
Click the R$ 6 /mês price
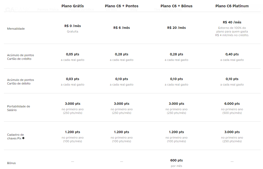tap(121, 28)
